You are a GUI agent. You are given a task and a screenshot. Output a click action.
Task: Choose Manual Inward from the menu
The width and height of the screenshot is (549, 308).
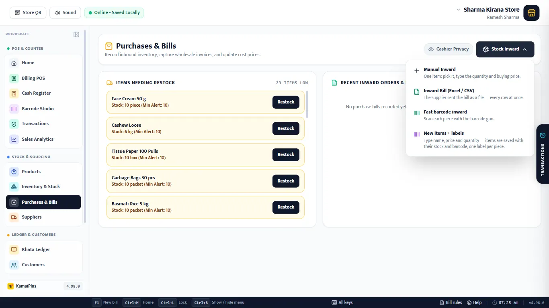point(470,73)
